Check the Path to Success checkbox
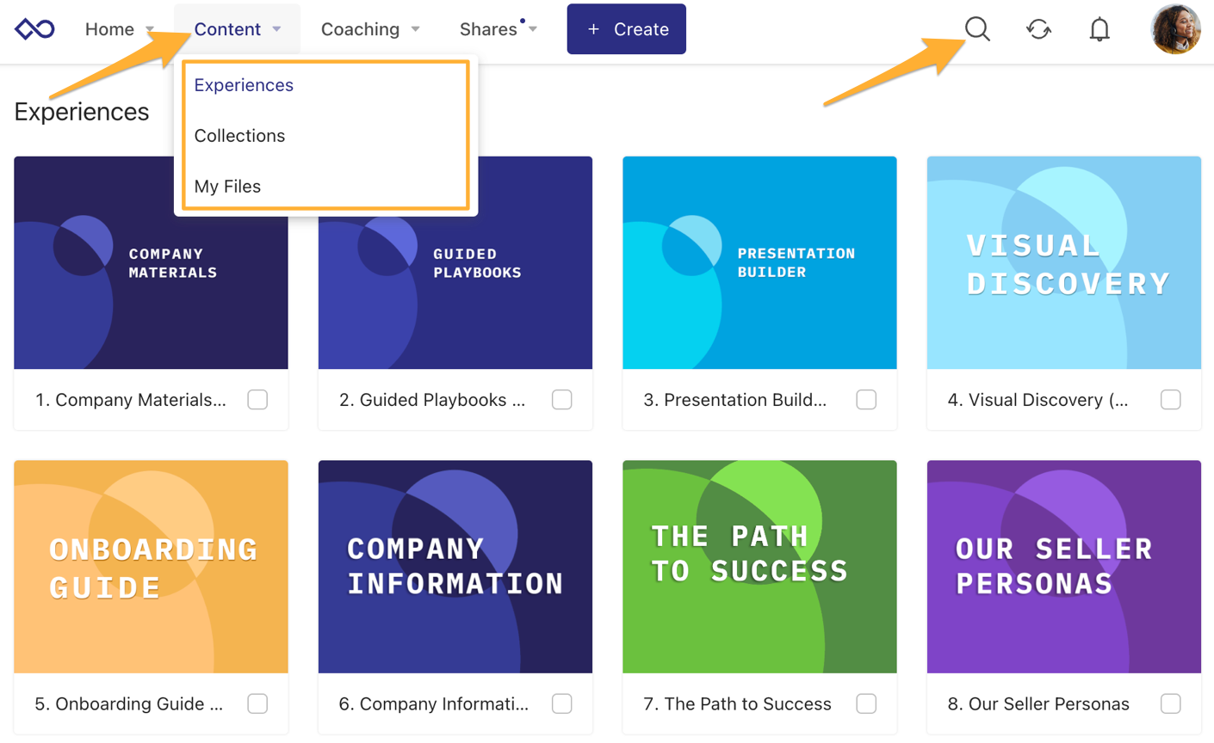This screenshot has height=743, width=1214. pos(866,703)
